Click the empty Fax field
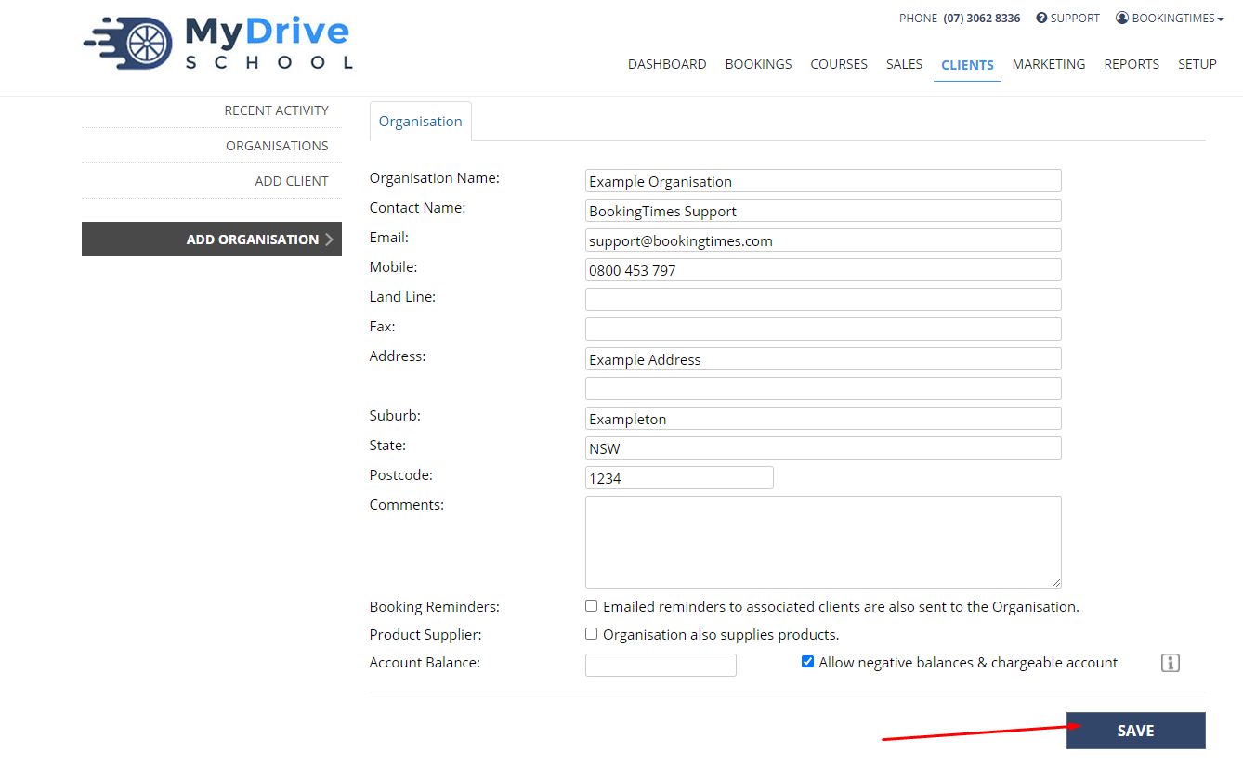Screen dimensions: 1243x777 tap(823, 330)
